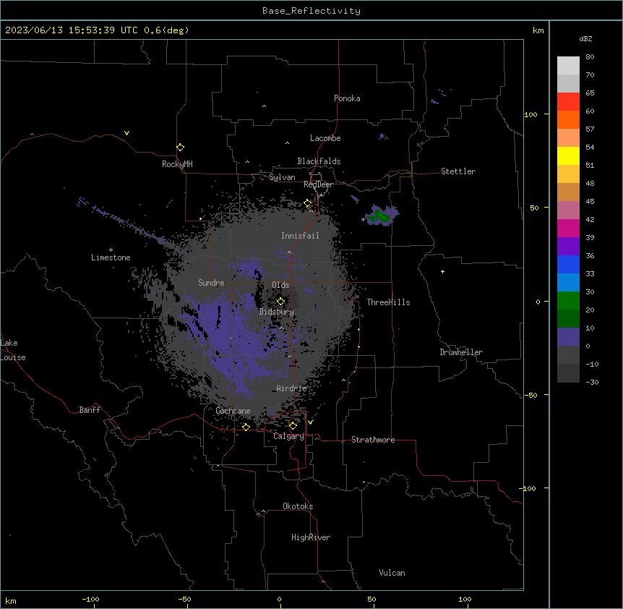Click the purple 10 dBZ swatch

click(x=568, y=337)
